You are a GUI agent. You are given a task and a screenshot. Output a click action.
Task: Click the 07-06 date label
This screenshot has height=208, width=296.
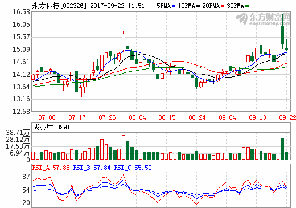(47, 117)
